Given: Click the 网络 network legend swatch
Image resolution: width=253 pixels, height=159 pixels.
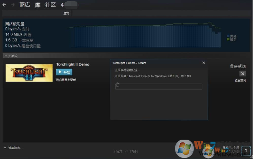Looking at the screenshot, I should (x=228, y=36).
